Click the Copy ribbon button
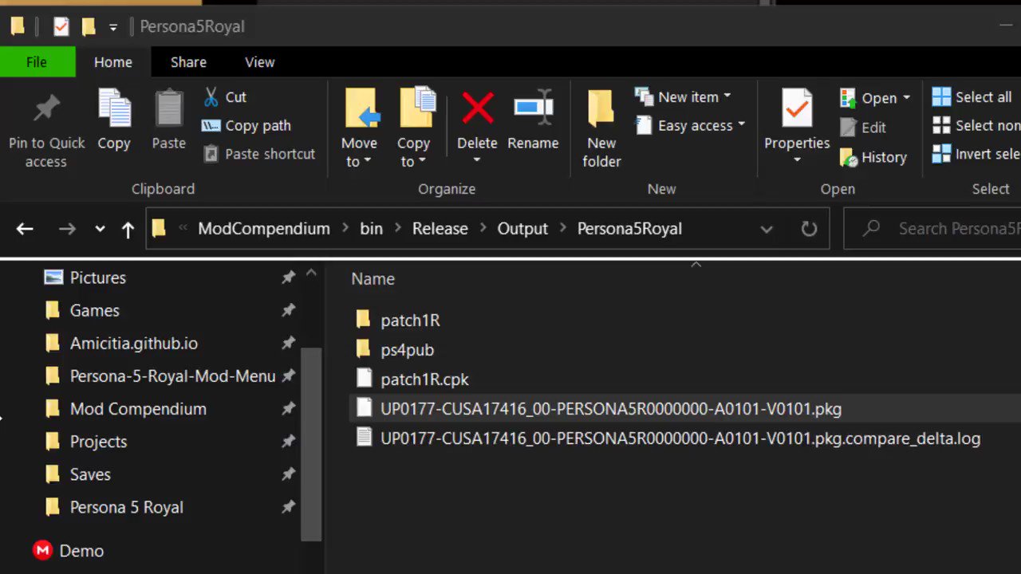 [x=114, y=120]
